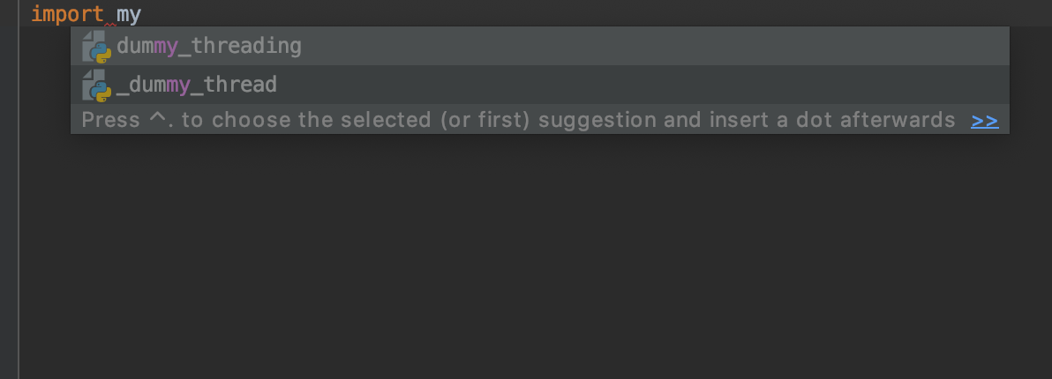Click Python file icon beside dummy_threading
Image resolution: width=1052 pixels, height=379 pixels.
96,47
